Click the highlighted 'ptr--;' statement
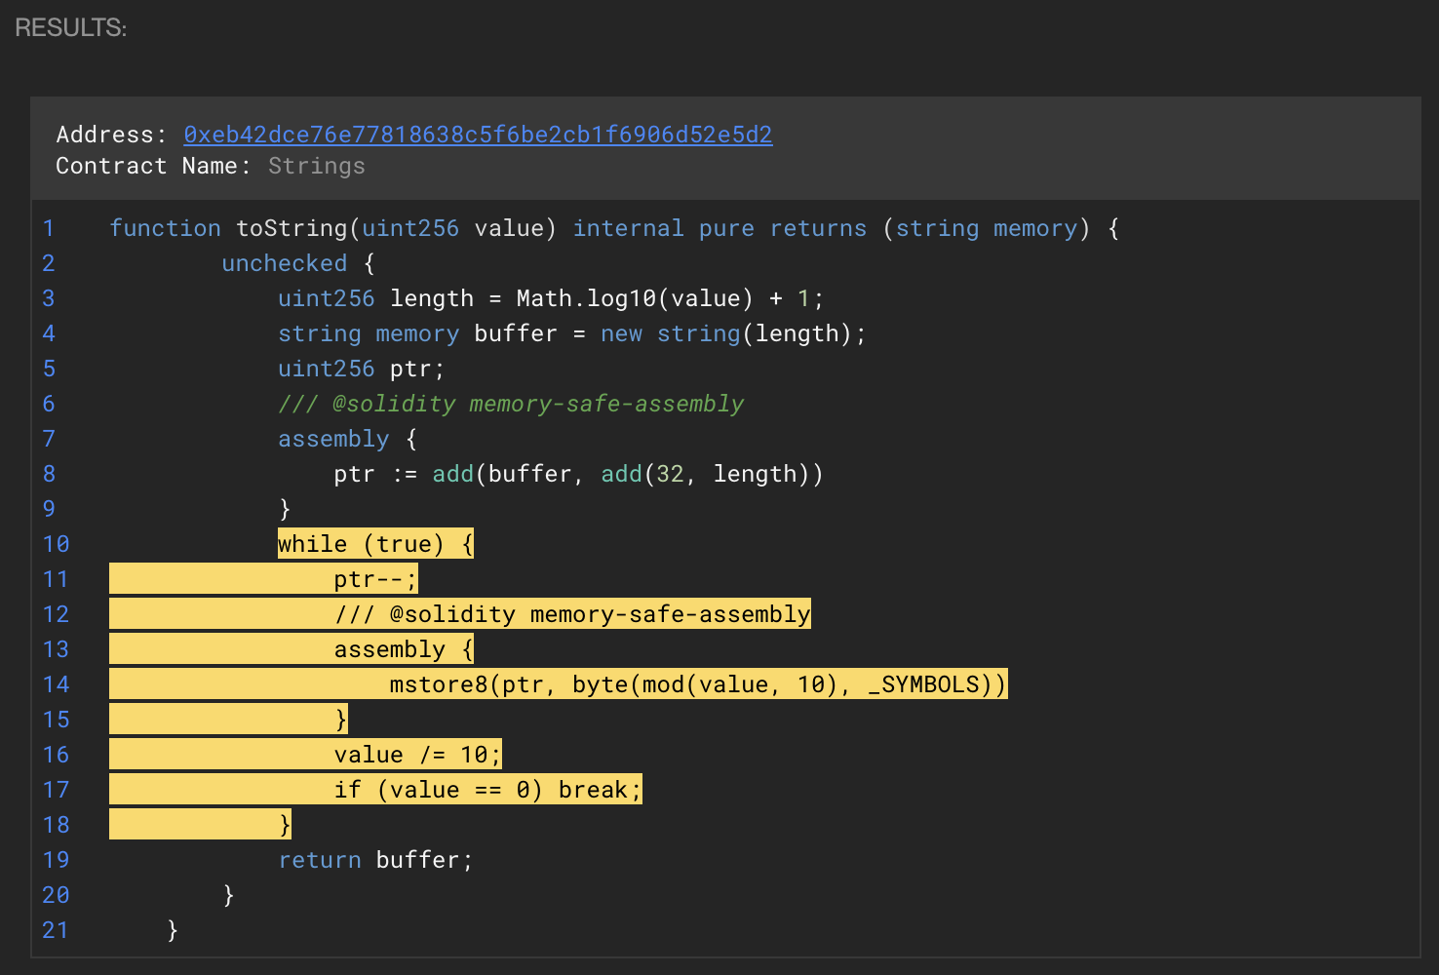Image resolution: width=1439 pixels, height=975 pixels. (x=375, y=580)
